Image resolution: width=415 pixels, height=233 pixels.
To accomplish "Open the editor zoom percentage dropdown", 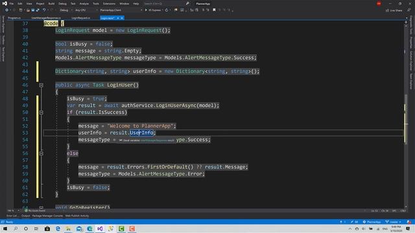I will coord(13,210).
